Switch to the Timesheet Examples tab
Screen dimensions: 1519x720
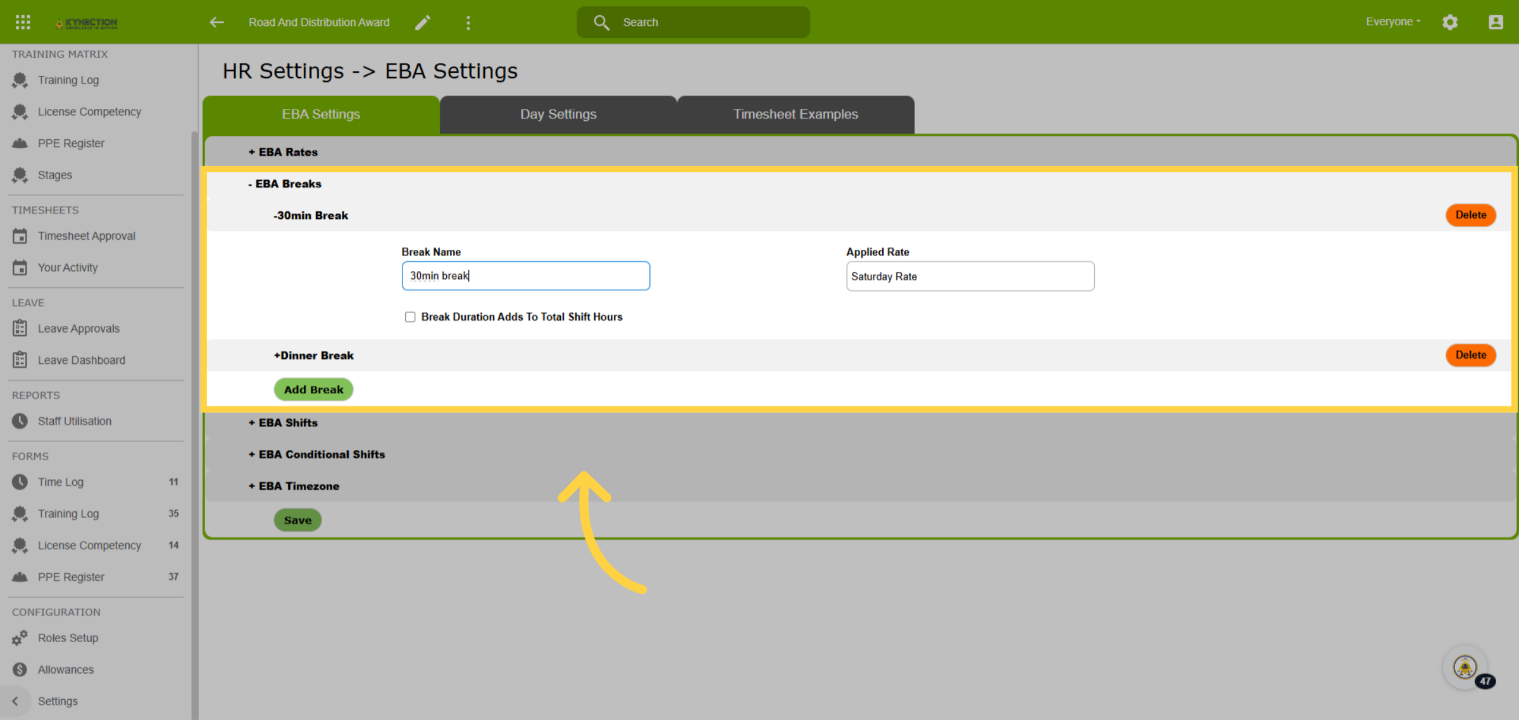pos(796,115)
